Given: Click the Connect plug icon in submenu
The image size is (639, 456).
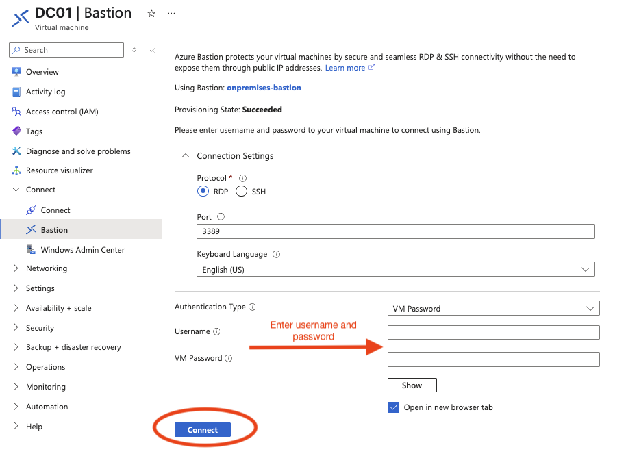Looking at the screenshot, I should [31, 210].
